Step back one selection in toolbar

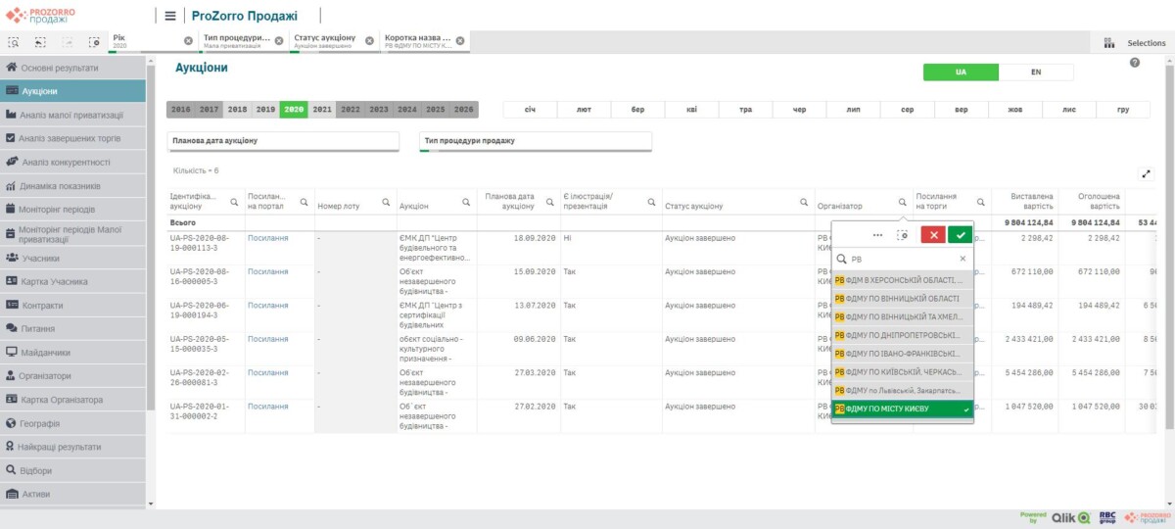coord(40,42)
